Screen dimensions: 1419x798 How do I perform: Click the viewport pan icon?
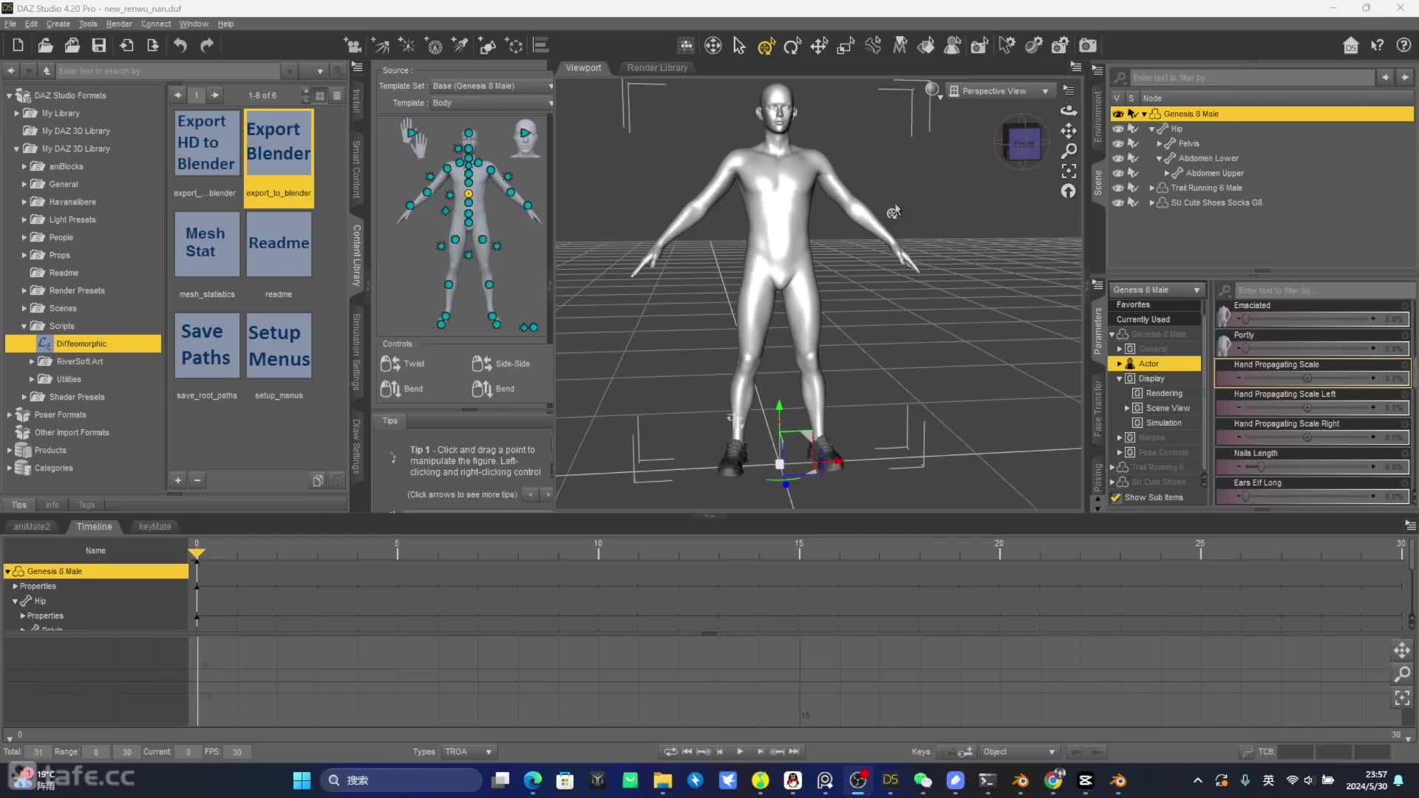point(1069,131)
